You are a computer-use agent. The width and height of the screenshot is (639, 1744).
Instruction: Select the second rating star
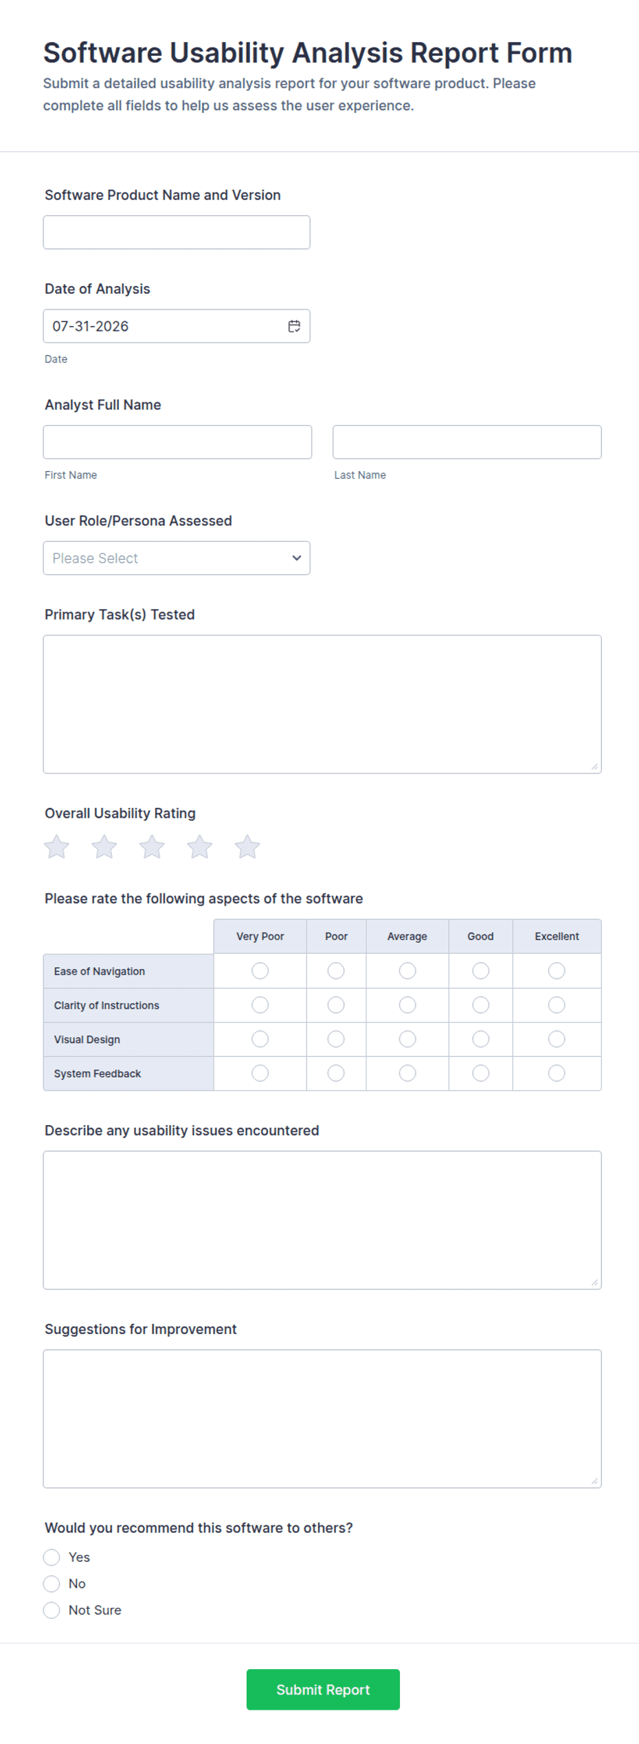pos(104,847)
